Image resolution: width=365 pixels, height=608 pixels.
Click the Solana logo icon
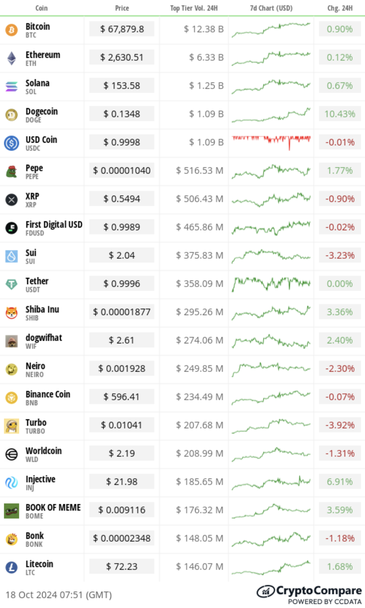pos(11,87)
